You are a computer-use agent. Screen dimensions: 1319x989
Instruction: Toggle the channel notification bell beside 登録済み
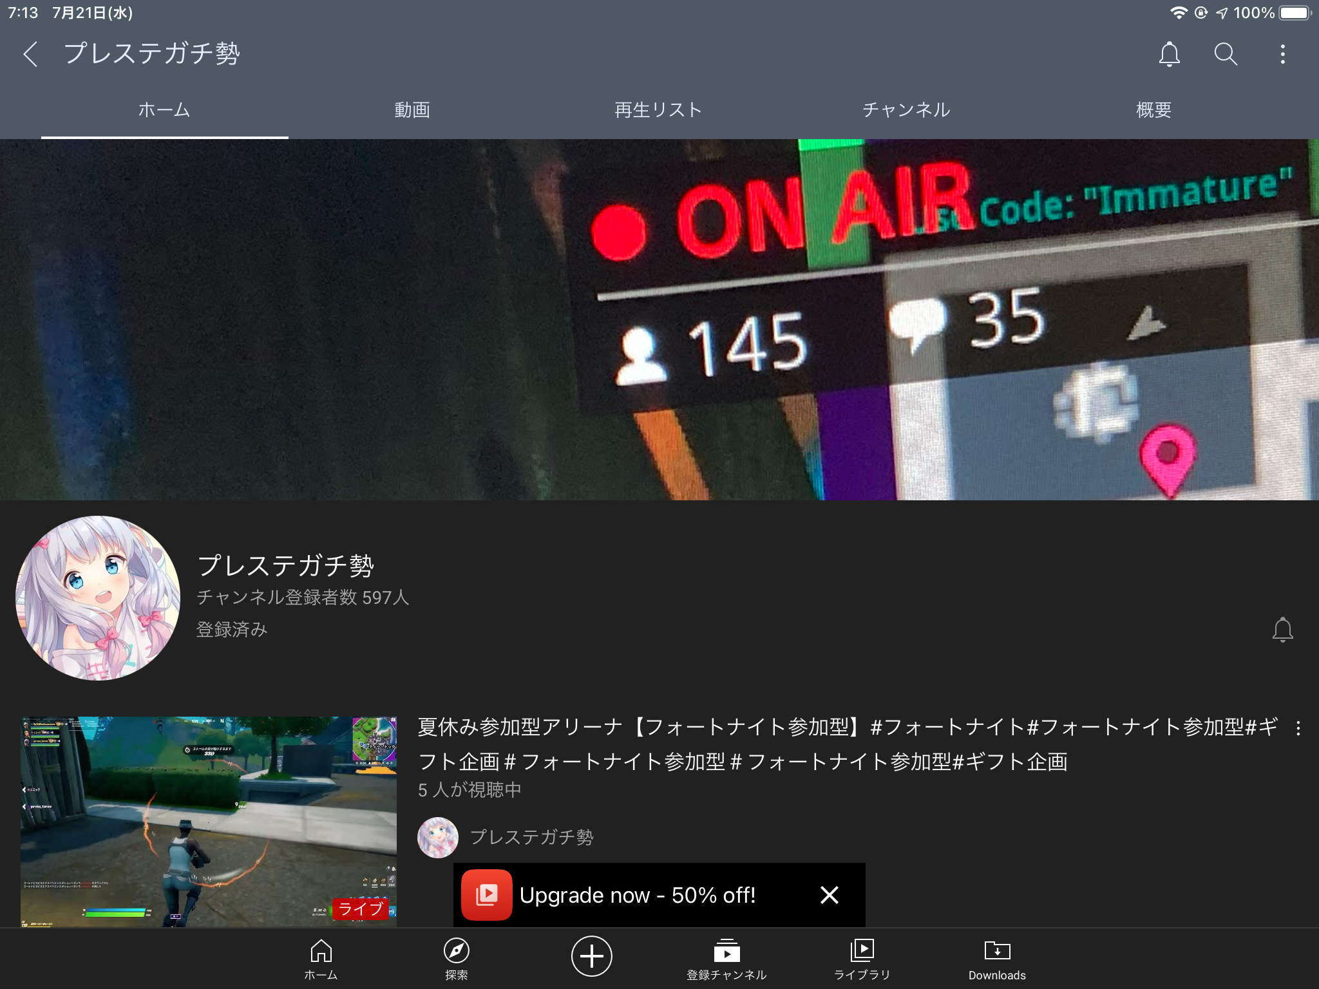tap(1282, 630)
